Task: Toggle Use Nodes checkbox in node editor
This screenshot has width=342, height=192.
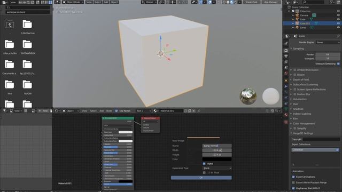Action: [116, 111]
